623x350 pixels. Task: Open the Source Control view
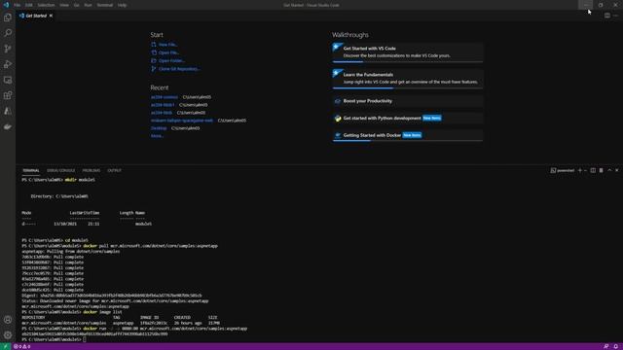pos(8,49)
